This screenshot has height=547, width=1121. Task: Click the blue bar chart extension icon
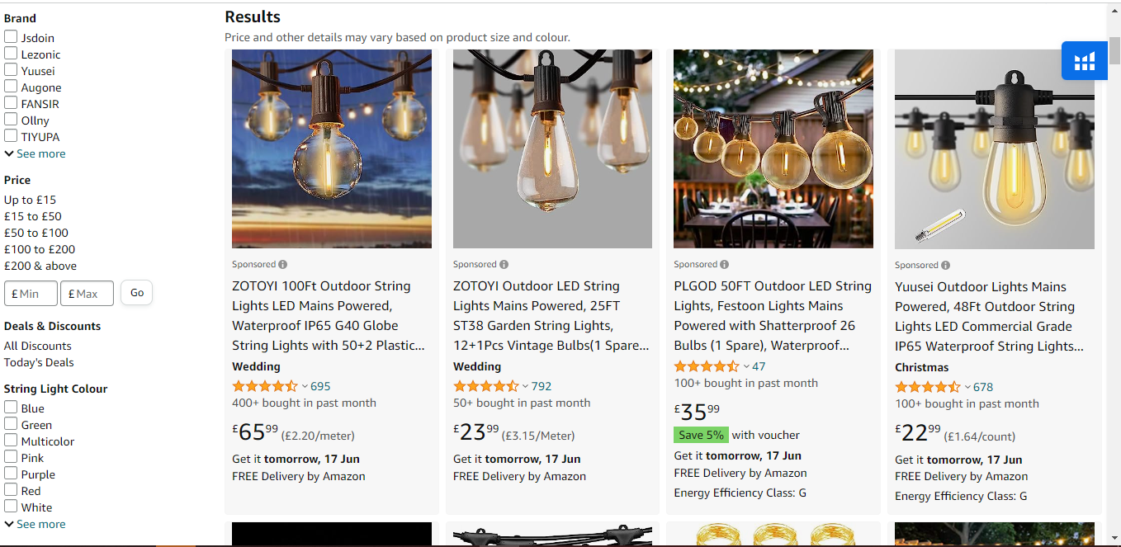click(x=1084, y=60)
